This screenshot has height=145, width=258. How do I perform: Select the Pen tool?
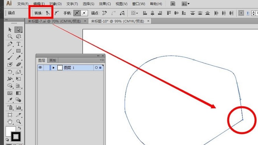(x=10, y=44)
